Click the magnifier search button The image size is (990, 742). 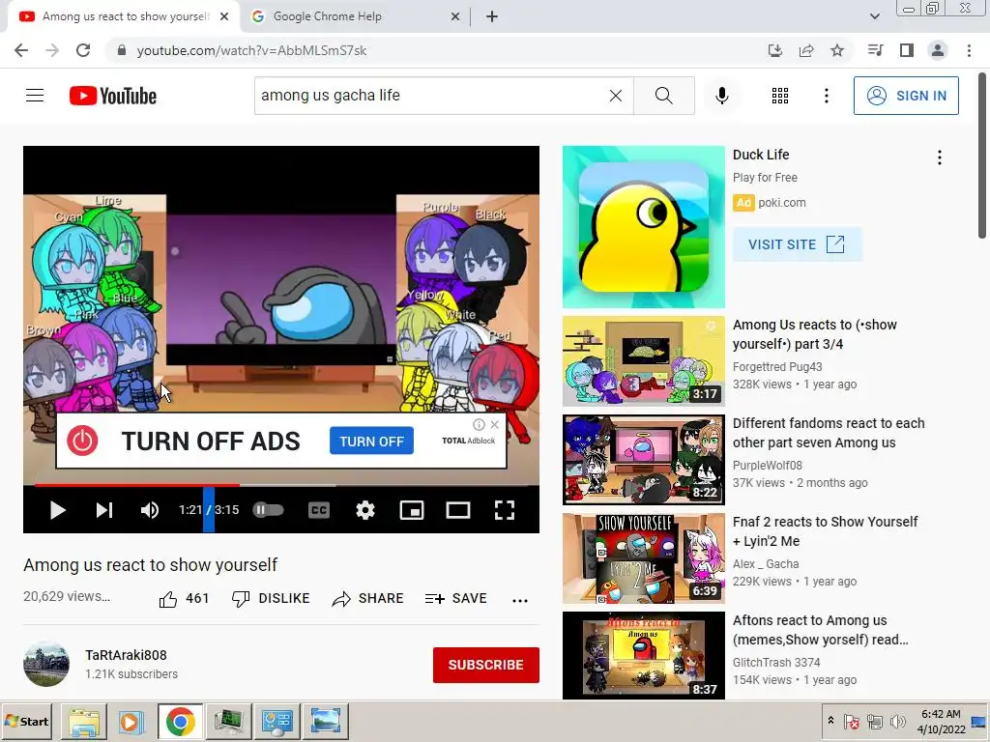pos(663,96)
